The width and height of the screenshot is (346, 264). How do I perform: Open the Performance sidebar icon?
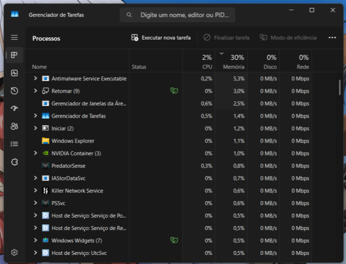(x=14, y=73)
